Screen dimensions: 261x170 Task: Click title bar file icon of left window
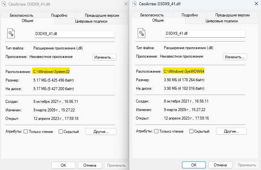(4, 4)
